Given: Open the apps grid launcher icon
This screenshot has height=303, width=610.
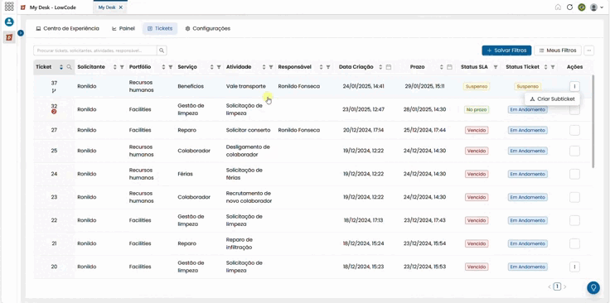Looking at the screenshot, I should 9,7.
